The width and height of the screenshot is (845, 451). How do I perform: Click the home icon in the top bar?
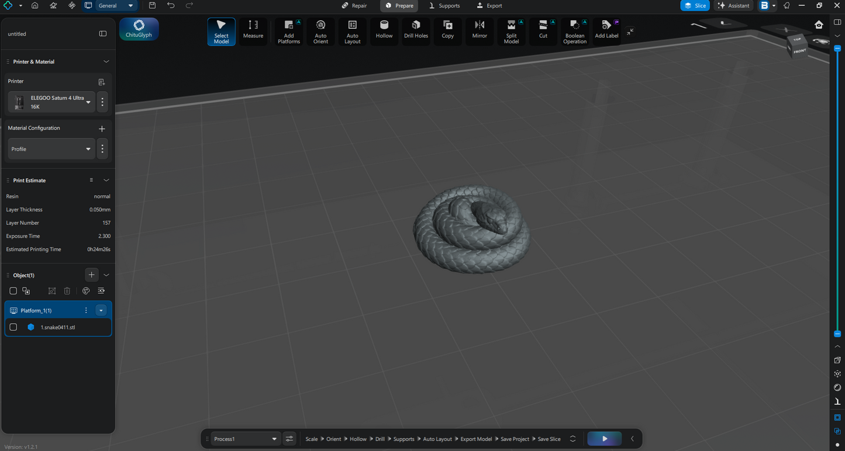pos(35,5)
